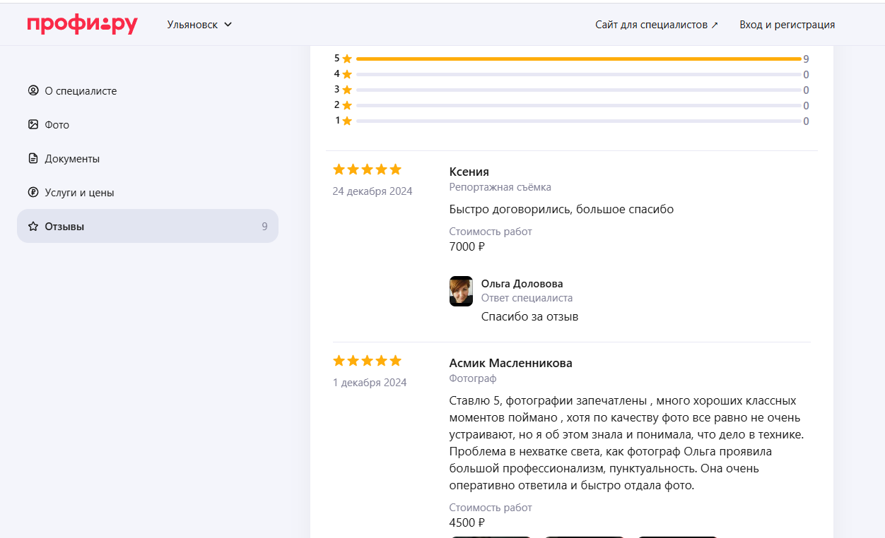Image resolution: width=885 pixels, height=538 pixels.
Task: Open Сайт для специалистов link
Action: [651, 25]
